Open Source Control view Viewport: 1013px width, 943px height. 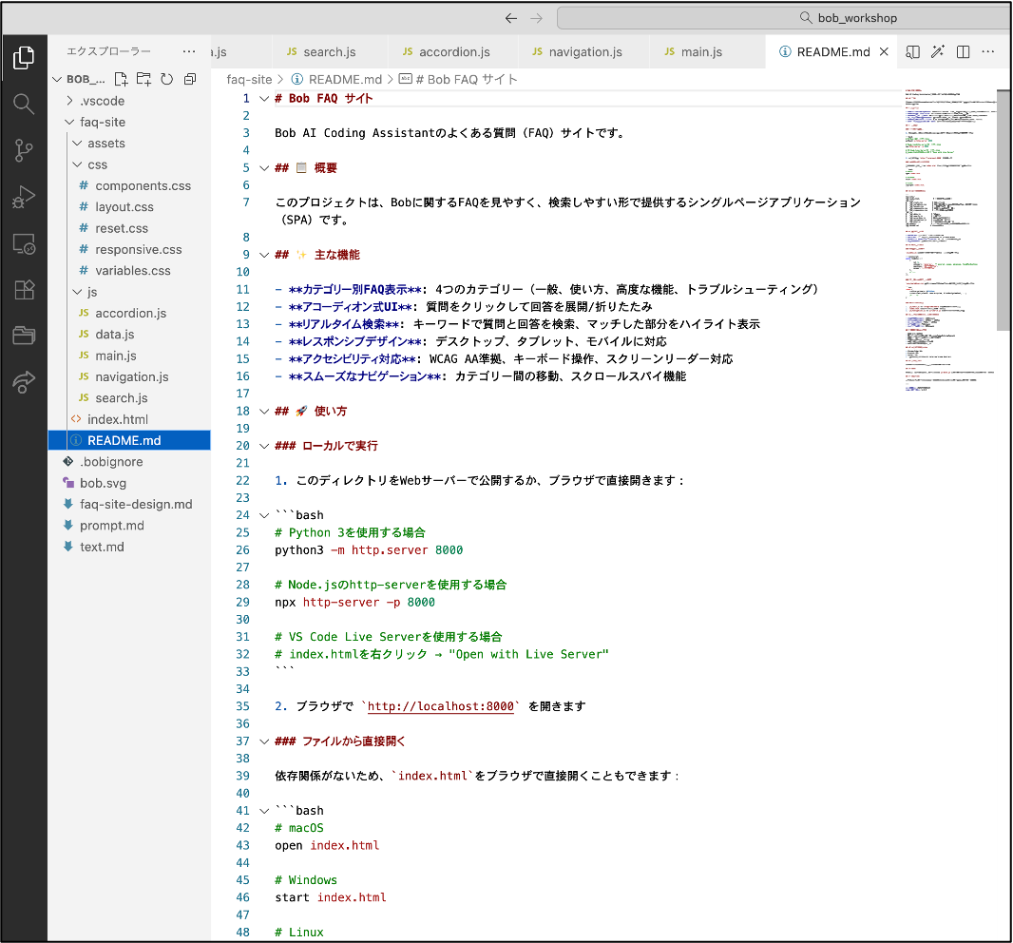coord(24,150)
